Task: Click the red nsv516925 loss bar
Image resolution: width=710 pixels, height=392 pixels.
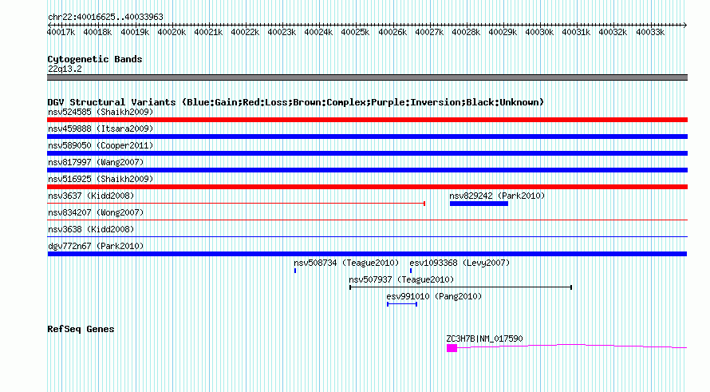Action: (x=367, y=187)
